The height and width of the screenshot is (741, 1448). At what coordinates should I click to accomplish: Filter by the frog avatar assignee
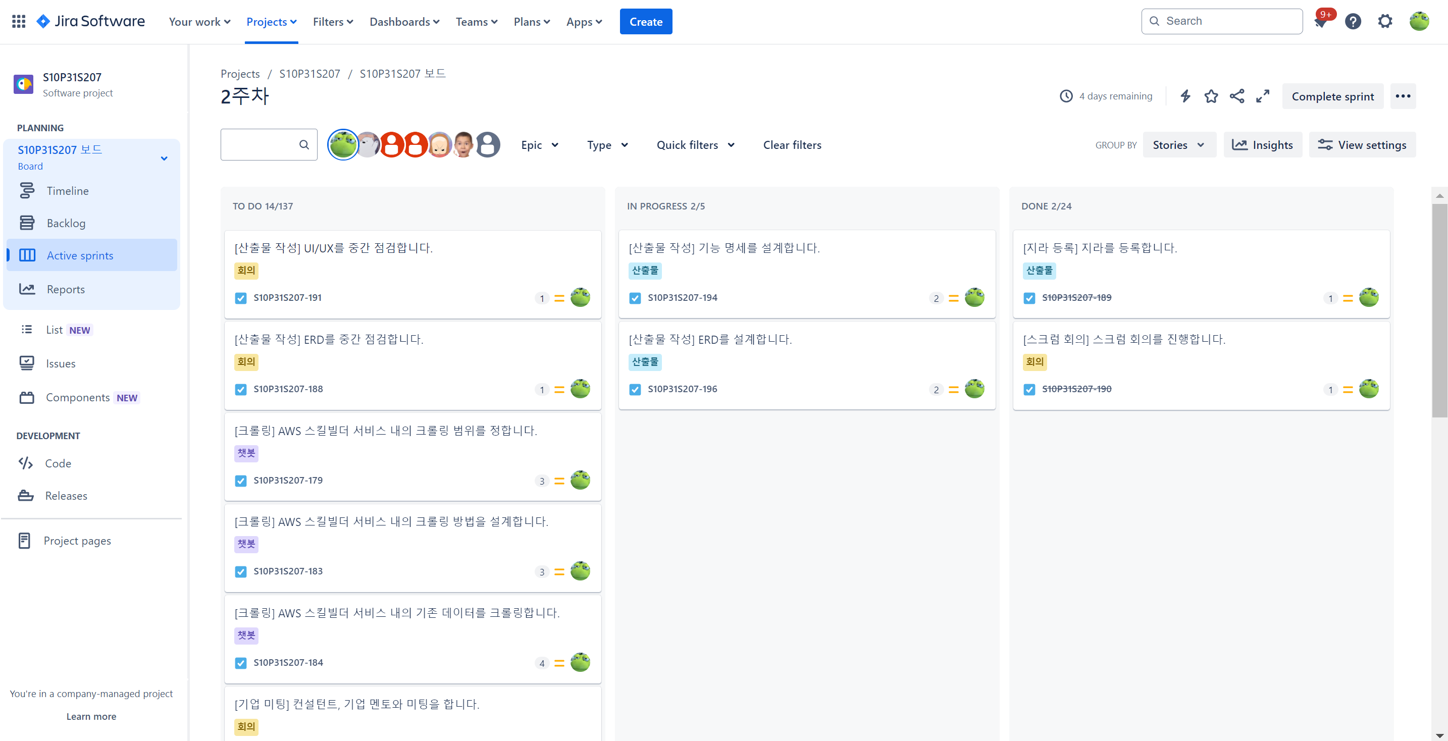pyautogui.click(x=343, y=145)
